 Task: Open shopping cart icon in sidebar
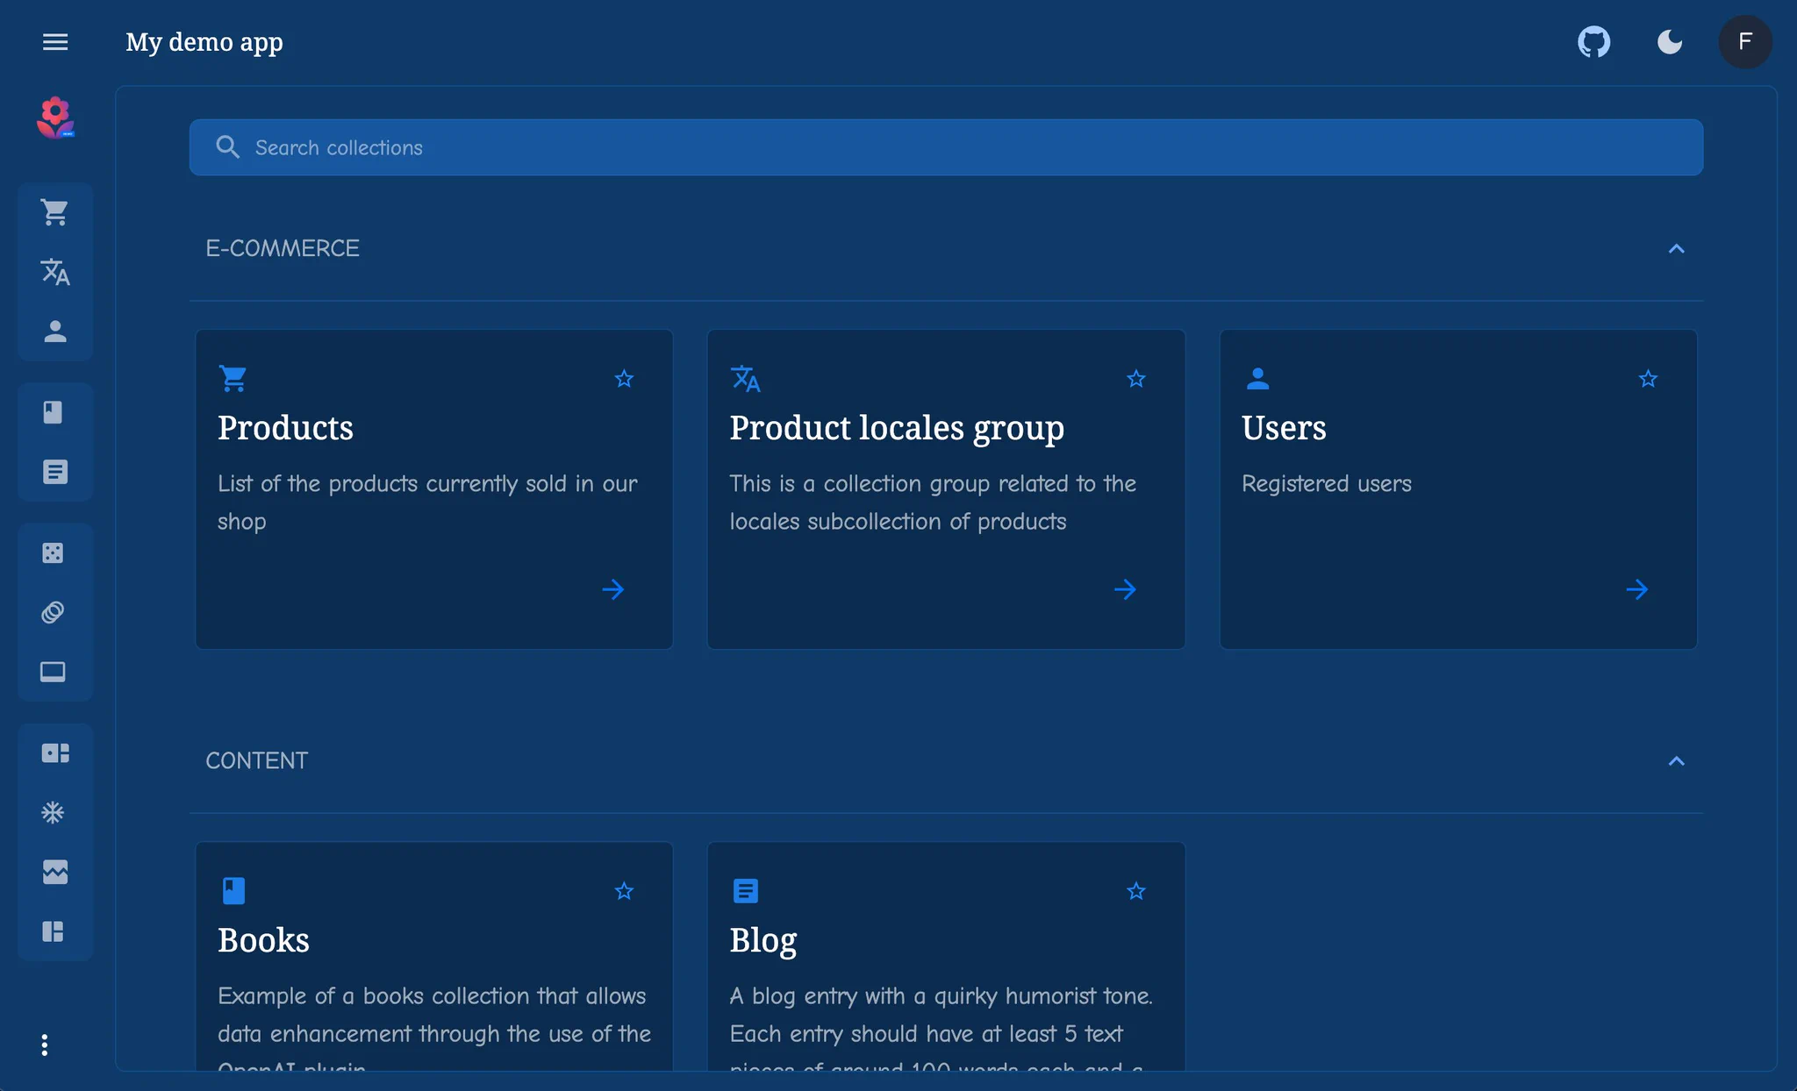[x=55, y=212]
